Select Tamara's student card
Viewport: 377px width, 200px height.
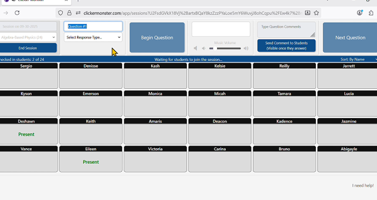pos(284,103)
